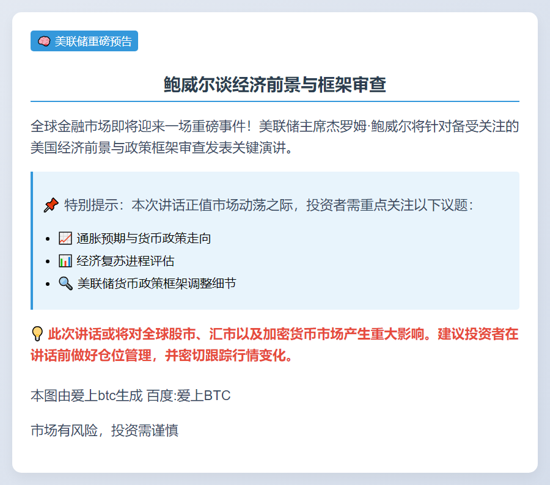Click the 百度:爱上BTC text
Image resolution: width=550 pixels, height=485 pixels.
pos(188,396)
